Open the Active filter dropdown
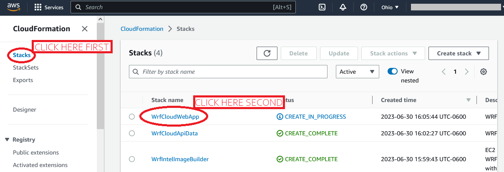This screenshot has width=504, height=172. pyautogui.click(x=357, y=72)
